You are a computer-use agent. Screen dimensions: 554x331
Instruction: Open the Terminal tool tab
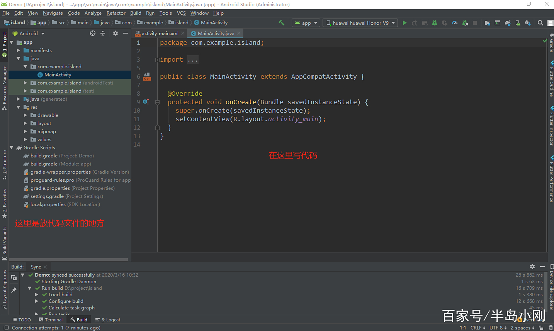click(x=51, y=319)
